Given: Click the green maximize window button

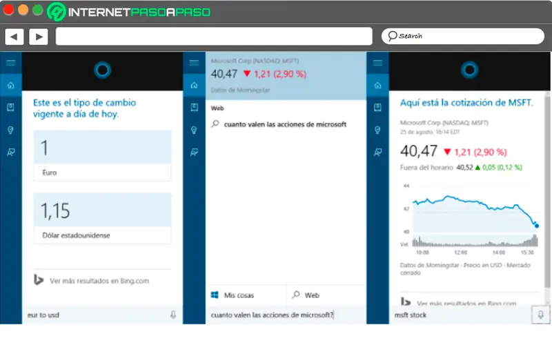Looking at the screenshot, I should click(38, 10).
